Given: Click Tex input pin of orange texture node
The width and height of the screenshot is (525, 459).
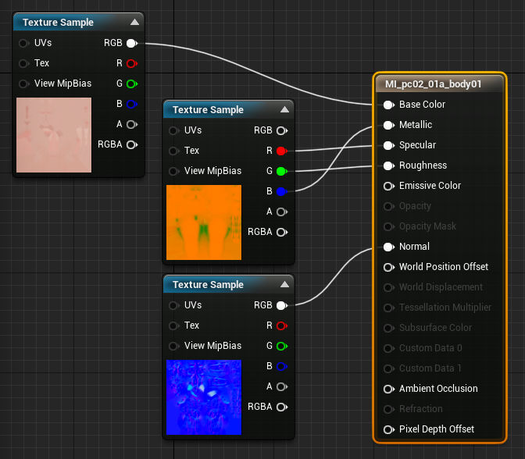Looking at the screenshot, I should (173, 151).
